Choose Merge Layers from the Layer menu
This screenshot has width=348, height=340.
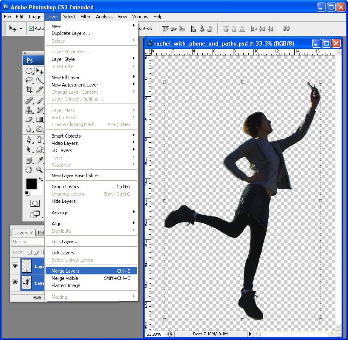(92, 271)
